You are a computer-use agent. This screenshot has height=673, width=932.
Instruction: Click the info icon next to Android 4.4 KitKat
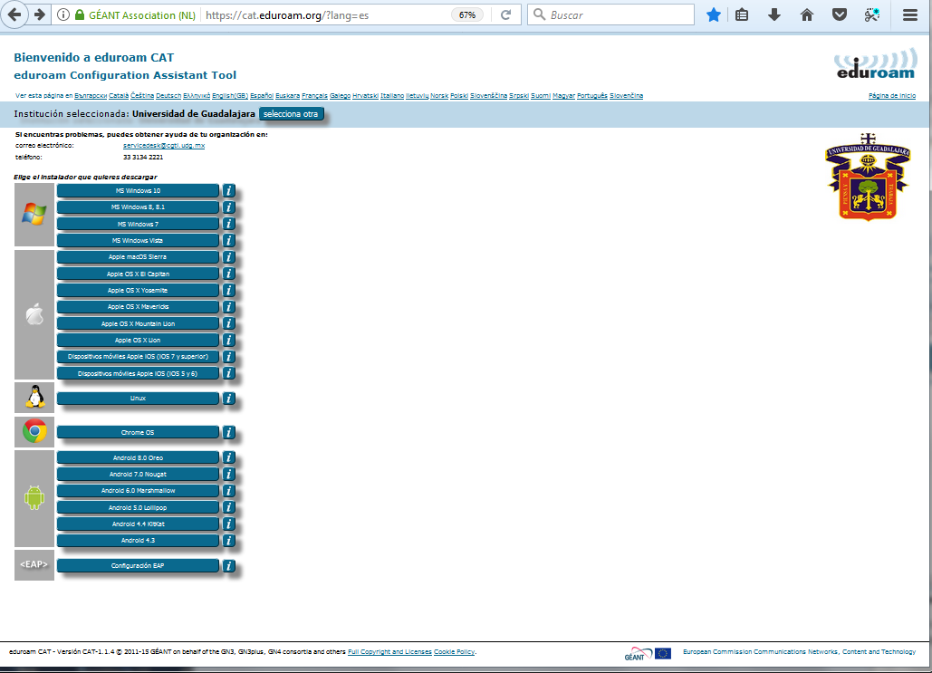229,524
